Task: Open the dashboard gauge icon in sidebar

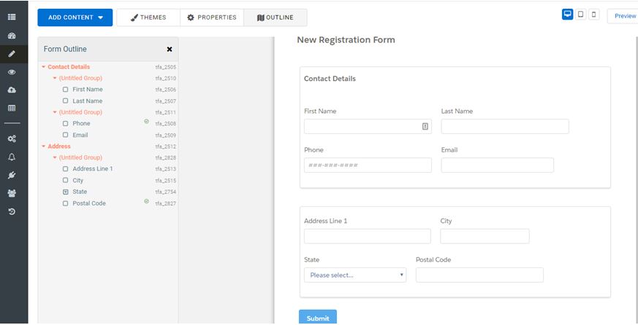Action: tap(12, 36)
